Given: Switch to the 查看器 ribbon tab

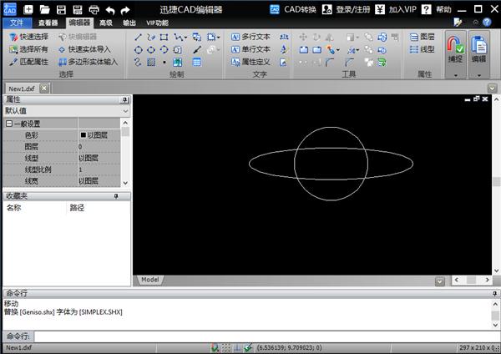Looking at the screenshot, I should pos(48,23).
